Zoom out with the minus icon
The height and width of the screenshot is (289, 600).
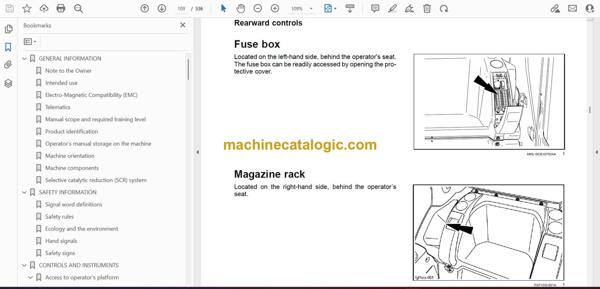coord(258,8)
